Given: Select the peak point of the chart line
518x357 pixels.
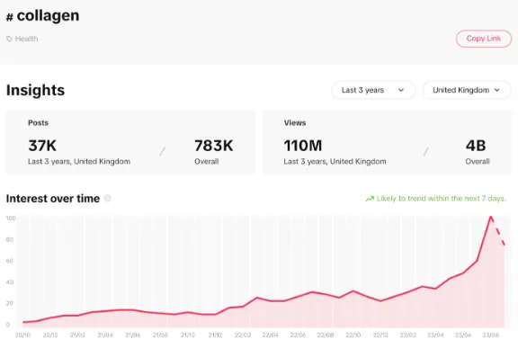Looking at the screenshot, I should [x=491, y=217].
